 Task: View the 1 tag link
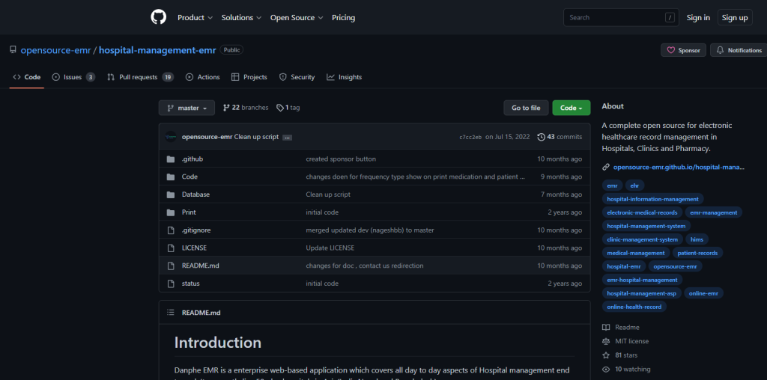pyautogui.click(x=288, y=108)
